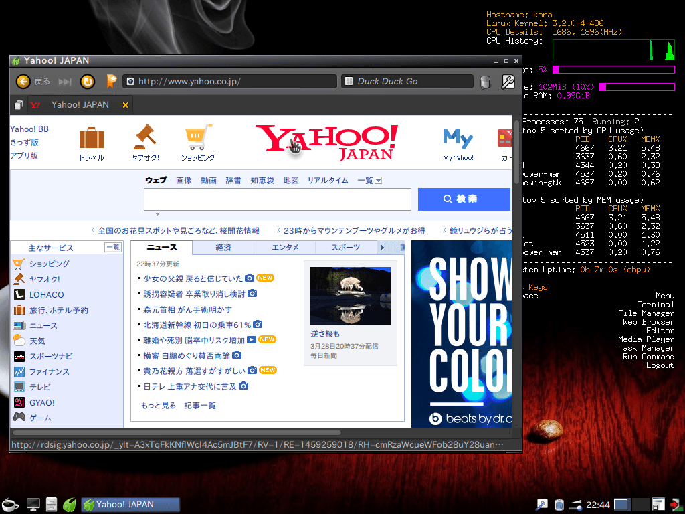Open the trash can icon in toolbar

[485, 82]
